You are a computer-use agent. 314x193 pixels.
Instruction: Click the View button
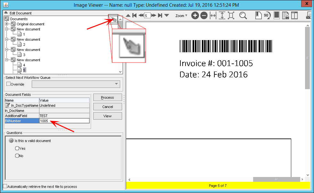tap(108, 116)
